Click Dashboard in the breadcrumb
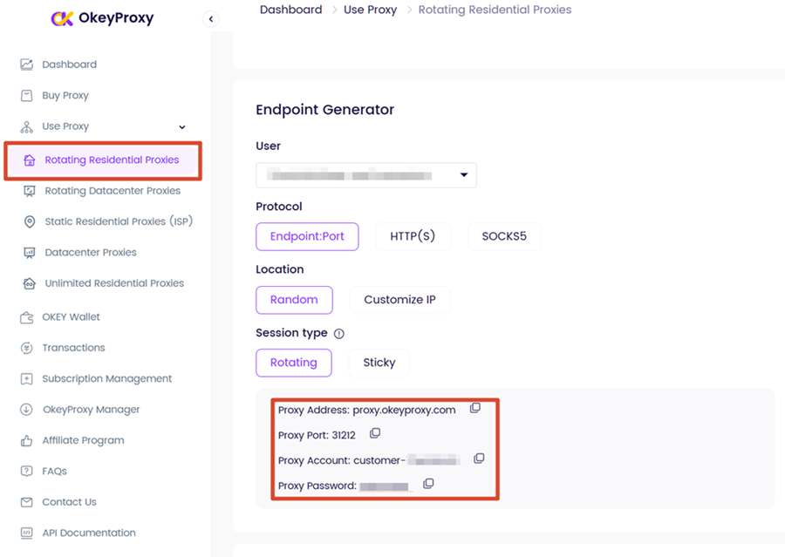 [x=290, y=10]
